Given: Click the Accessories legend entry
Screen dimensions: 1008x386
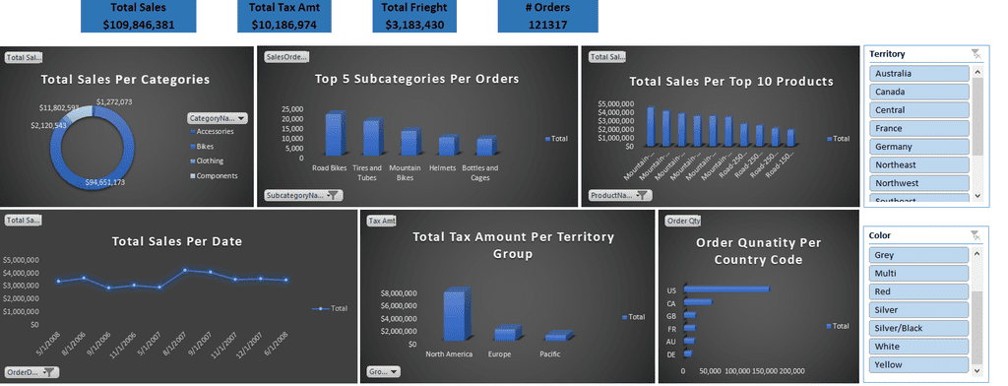Looking at the screenshot, I should coord(212,131).
